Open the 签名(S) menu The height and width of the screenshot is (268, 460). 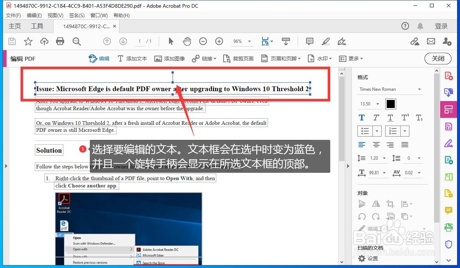(77, 15)
